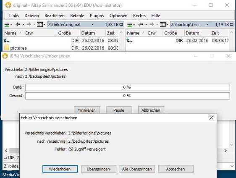Click right panel vertical scrollbar down arrow
Viewport: 236px width, 178px height.
tap(232, 145)
